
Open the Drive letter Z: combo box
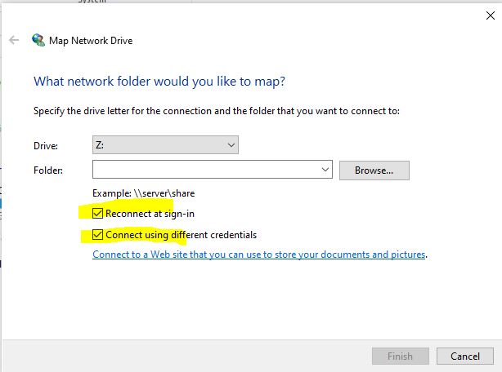point(165,145)
